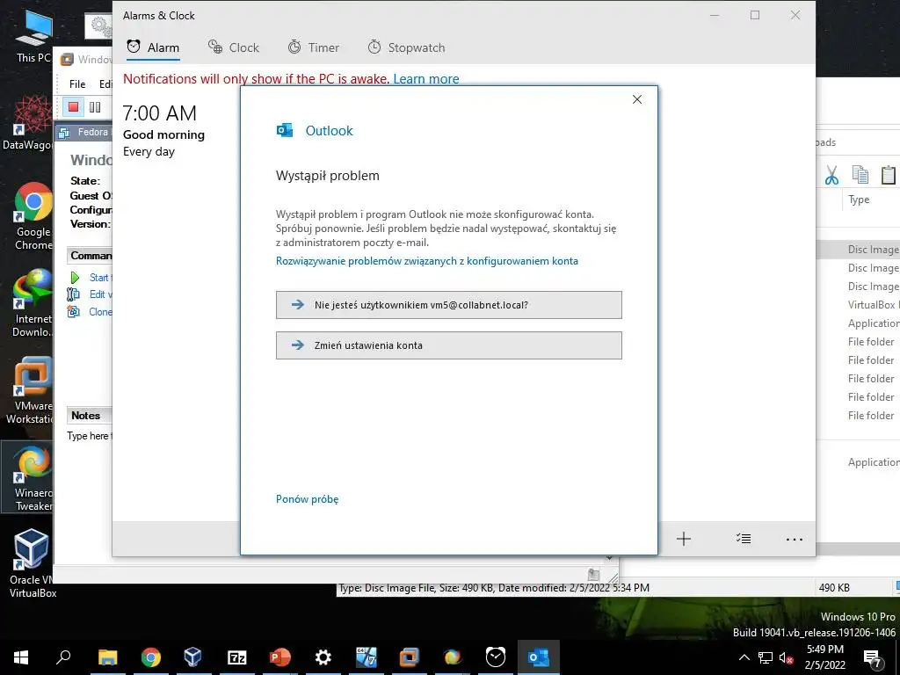The height and width of the screenshot is (675, 900).
Task: Click the pause button in VMware toolbar
Action: 95,106
